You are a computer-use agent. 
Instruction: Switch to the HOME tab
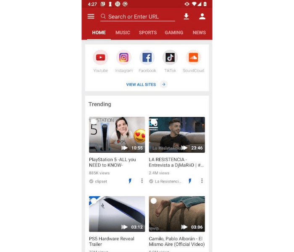99,32
